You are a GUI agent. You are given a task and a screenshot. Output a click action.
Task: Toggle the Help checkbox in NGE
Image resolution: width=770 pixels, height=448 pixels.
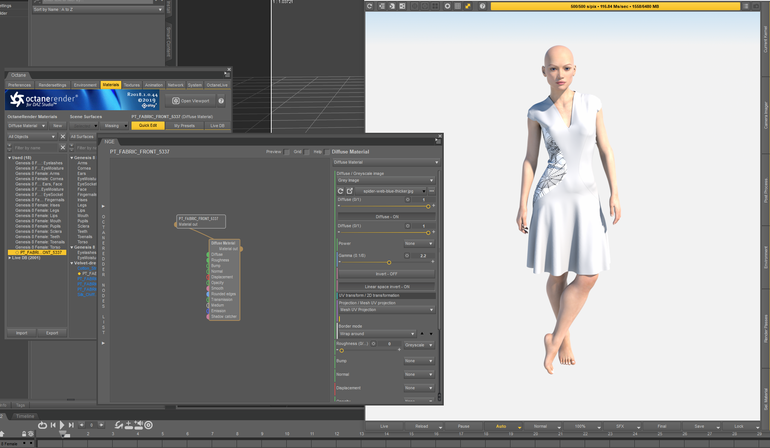[x=327, y=152]
